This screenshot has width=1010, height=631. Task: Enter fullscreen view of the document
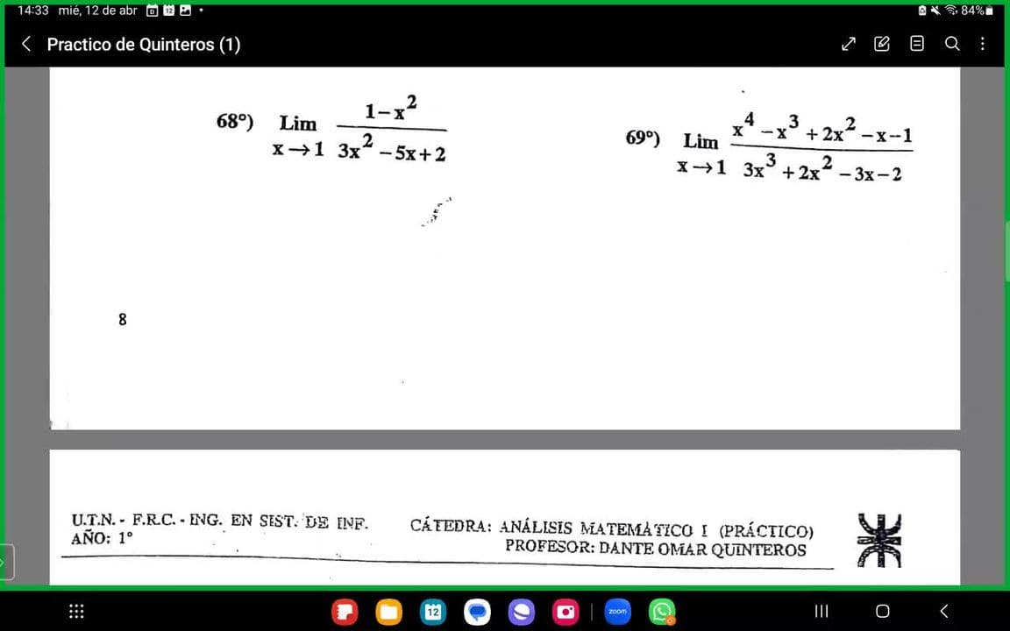click(848, 44)
